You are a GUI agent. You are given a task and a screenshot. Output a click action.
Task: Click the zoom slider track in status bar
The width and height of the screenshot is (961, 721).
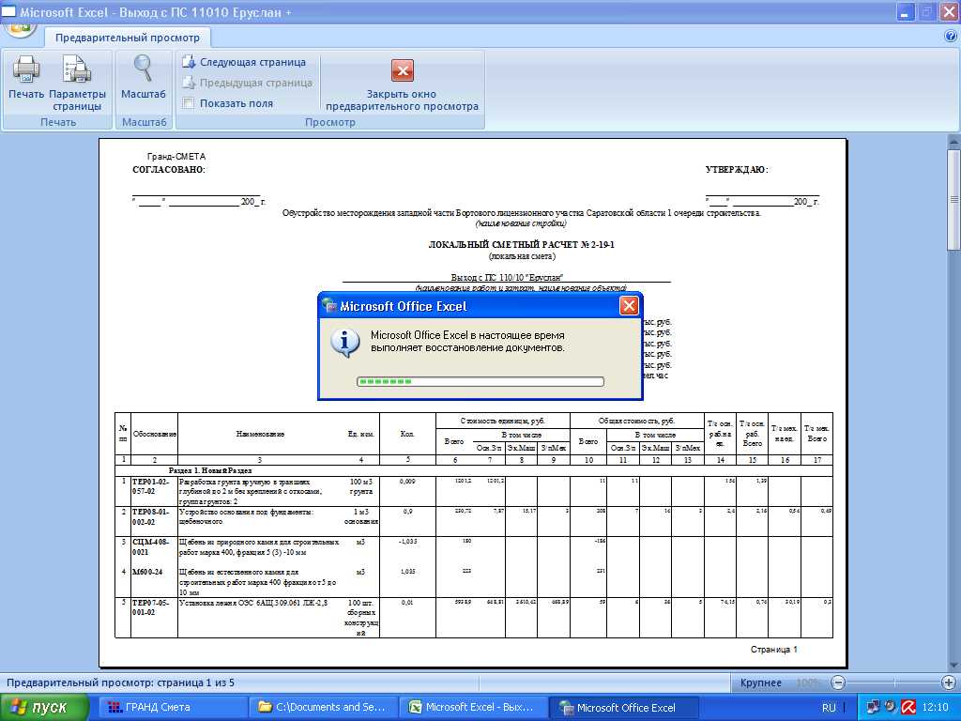[893, 683]
